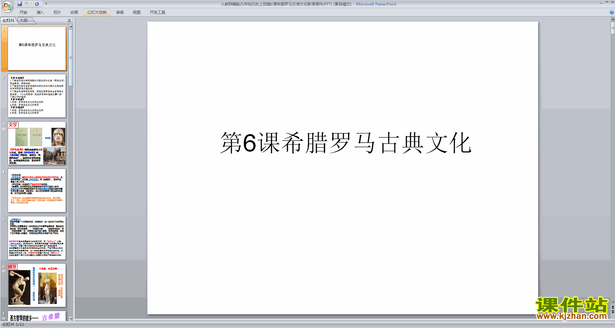Select slide 5 text thumbnail

pos(37,238)
